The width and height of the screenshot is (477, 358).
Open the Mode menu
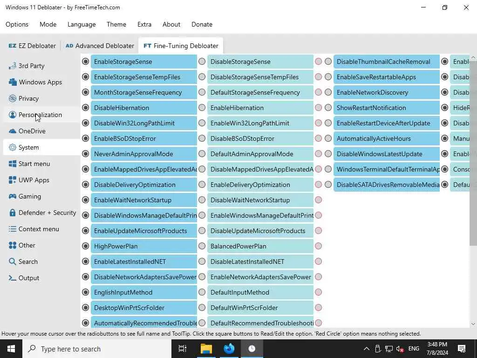coord(48,24)
